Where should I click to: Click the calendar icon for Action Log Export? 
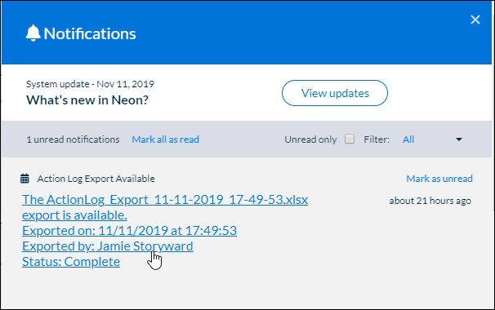pos(25,179)
